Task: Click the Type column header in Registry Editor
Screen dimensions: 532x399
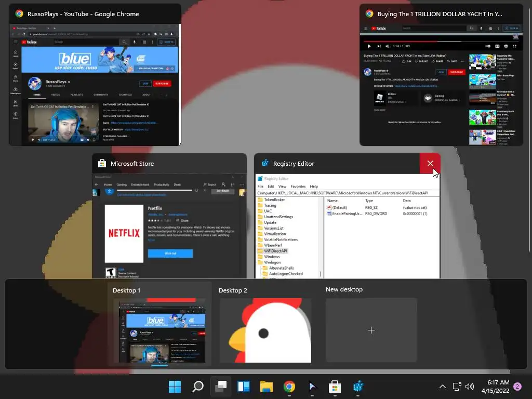Action: pyautogui.click(x=369, y=201)
